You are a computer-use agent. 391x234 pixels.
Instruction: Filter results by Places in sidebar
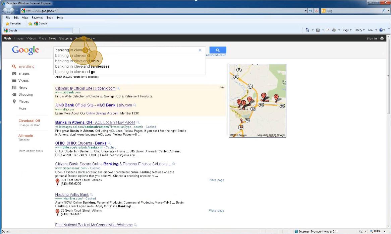(24, 101)
